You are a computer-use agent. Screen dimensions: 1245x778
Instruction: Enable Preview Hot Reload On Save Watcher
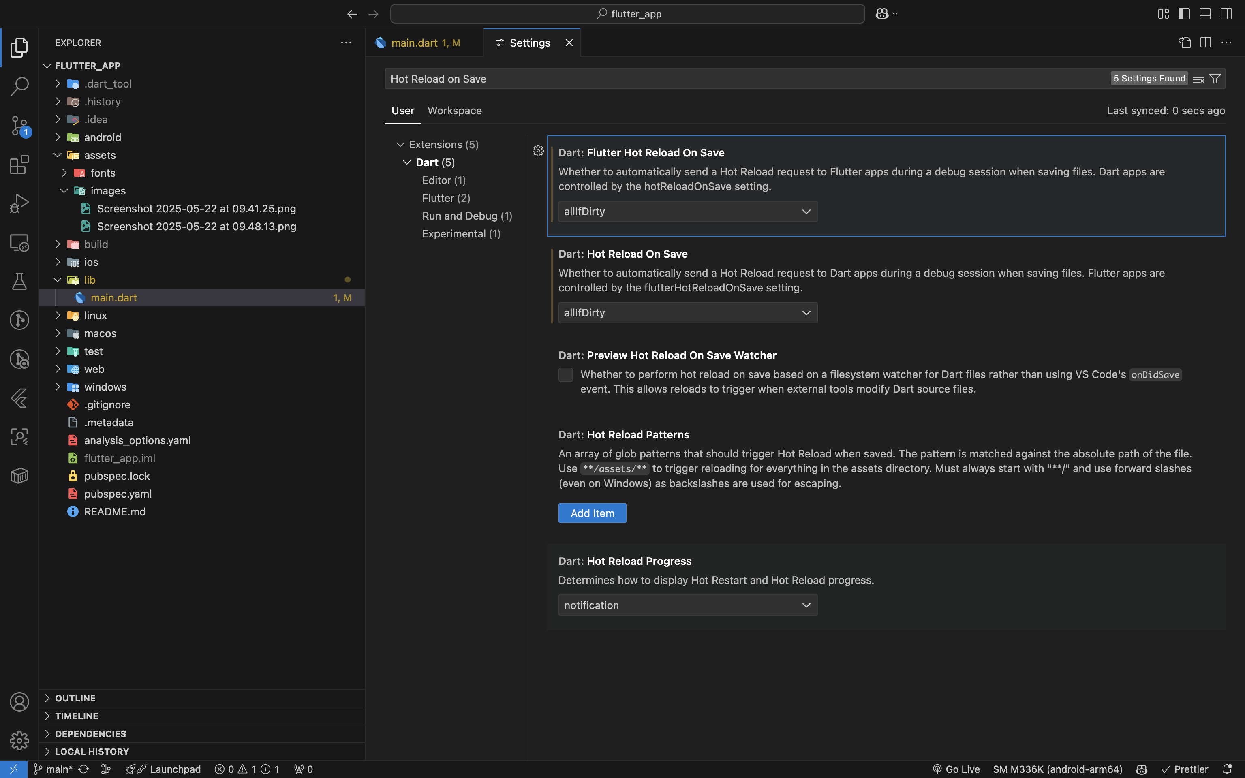point(565,374)
